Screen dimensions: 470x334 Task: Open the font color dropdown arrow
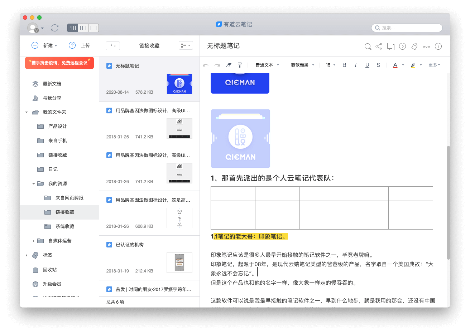click(x=403, y=65)
